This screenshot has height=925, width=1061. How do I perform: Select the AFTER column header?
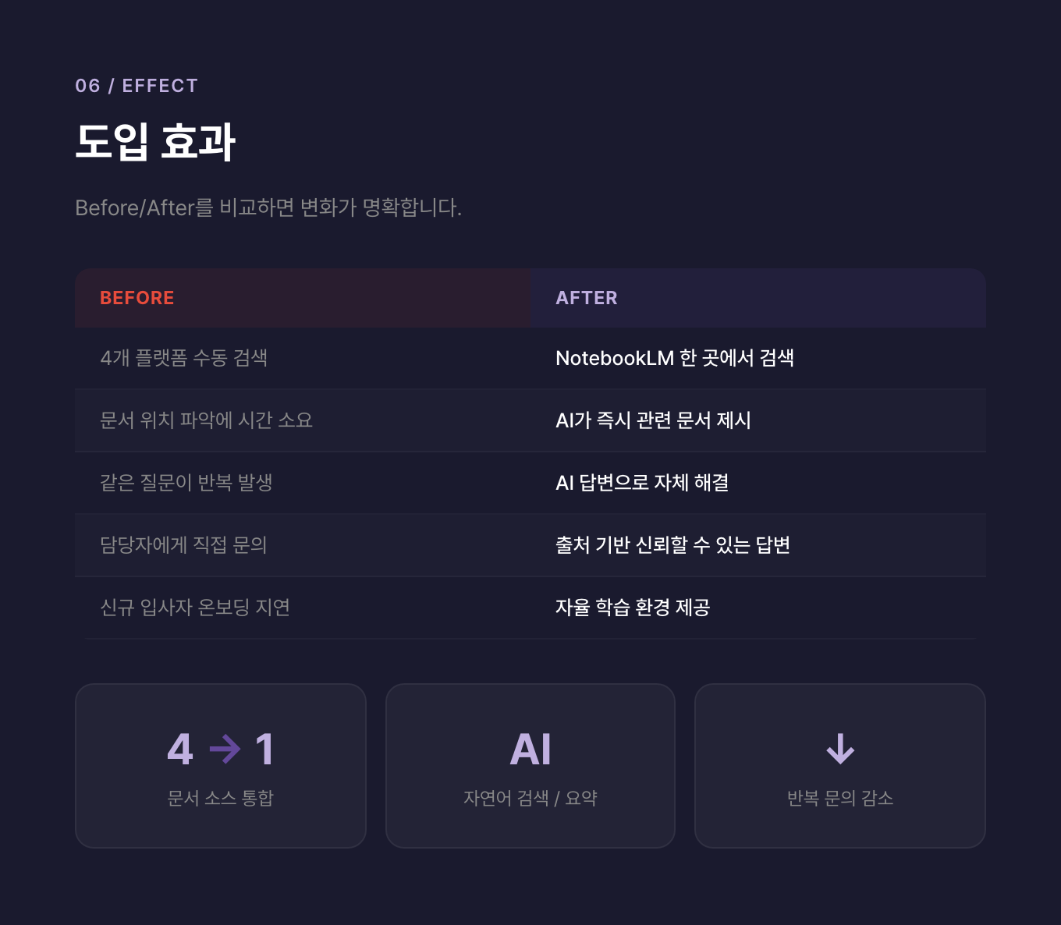click(587, 298)
